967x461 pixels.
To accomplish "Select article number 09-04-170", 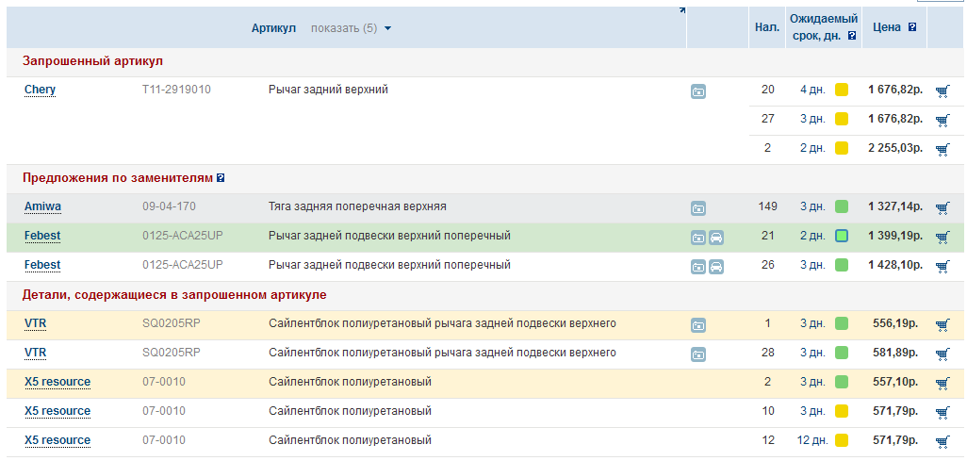I will click(x=169, y=206).
